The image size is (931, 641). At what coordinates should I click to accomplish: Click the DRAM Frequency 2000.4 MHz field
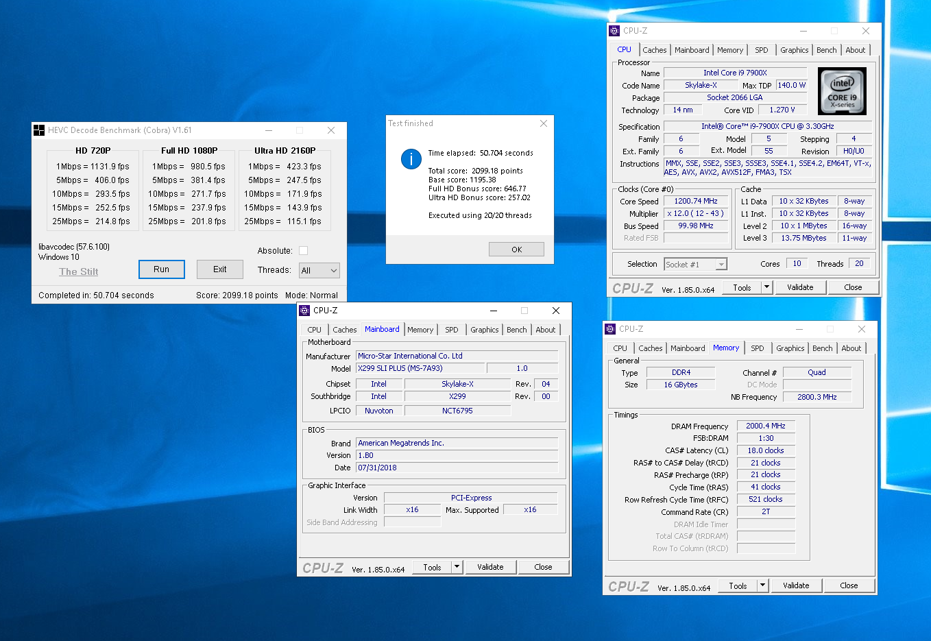[x=766, y=426]
